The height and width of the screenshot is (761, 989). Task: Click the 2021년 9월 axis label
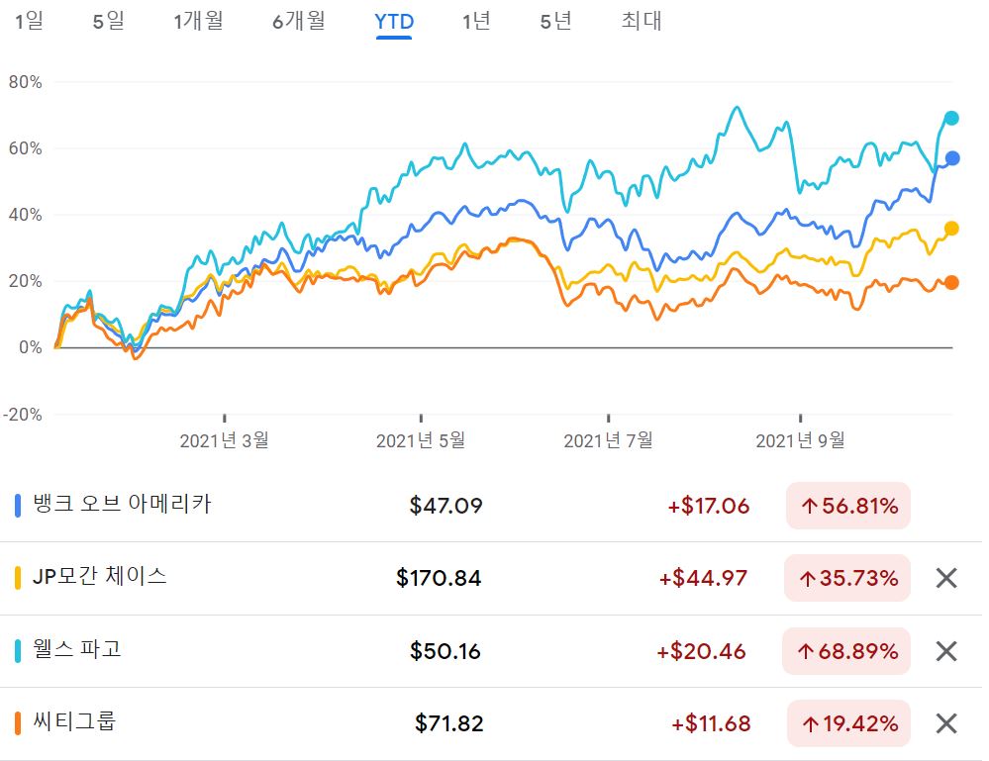[801, 440]
